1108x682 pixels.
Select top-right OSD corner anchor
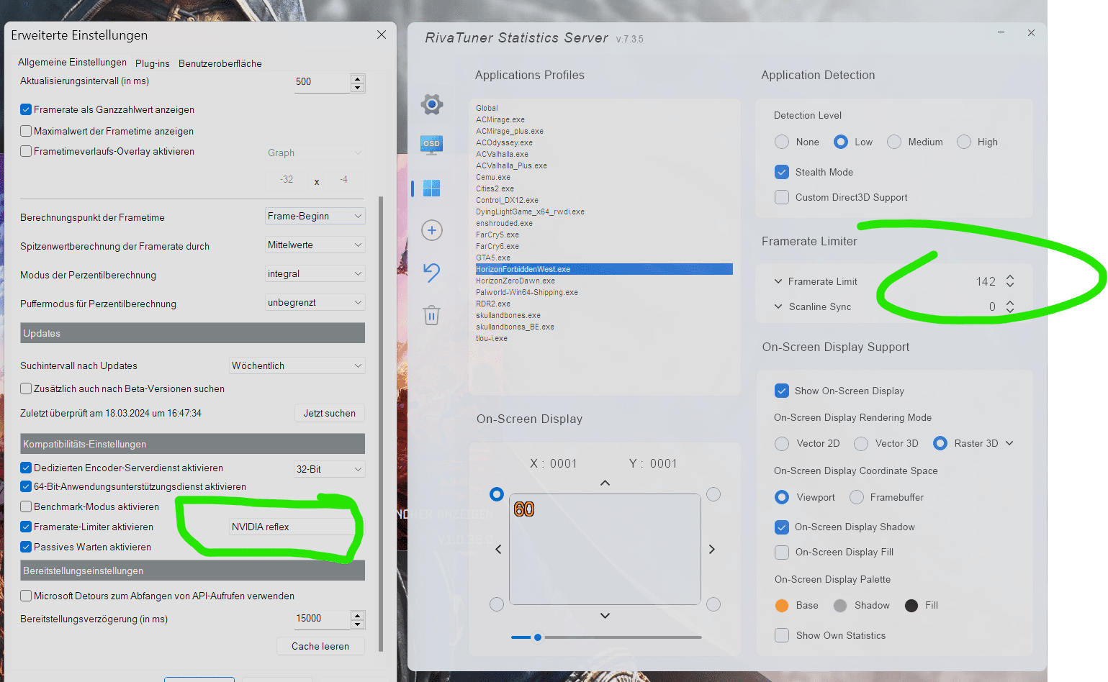713,494
